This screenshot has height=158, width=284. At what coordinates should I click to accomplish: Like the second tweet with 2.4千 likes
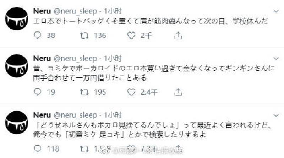132,92
